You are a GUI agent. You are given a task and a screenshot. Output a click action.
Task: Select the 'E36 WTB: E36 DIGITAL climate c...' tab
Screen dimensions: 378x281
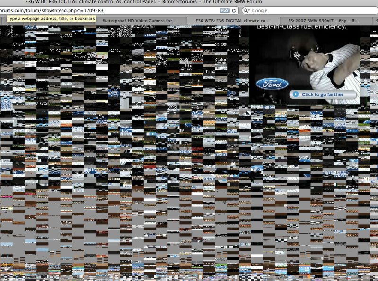232,21
